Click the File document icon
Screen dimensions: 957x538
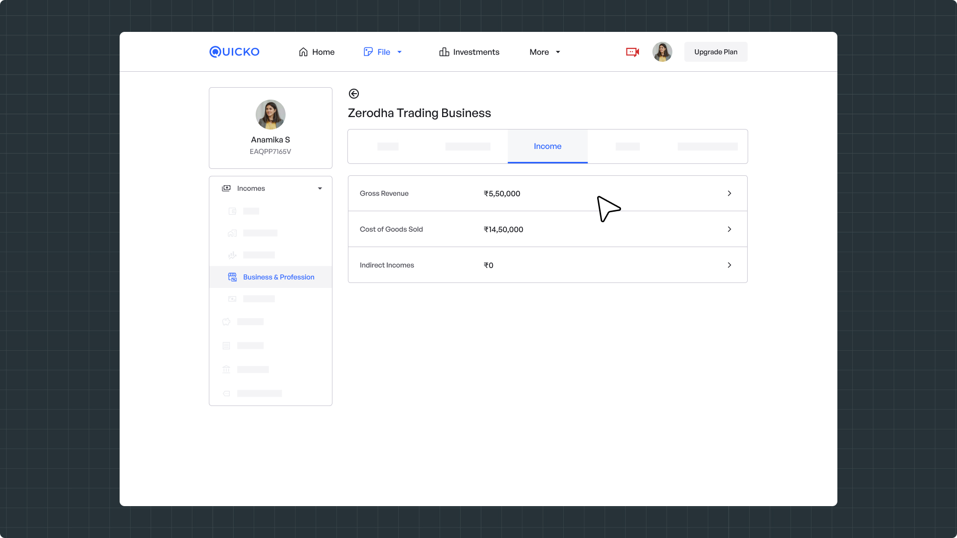tap(368, 52)
